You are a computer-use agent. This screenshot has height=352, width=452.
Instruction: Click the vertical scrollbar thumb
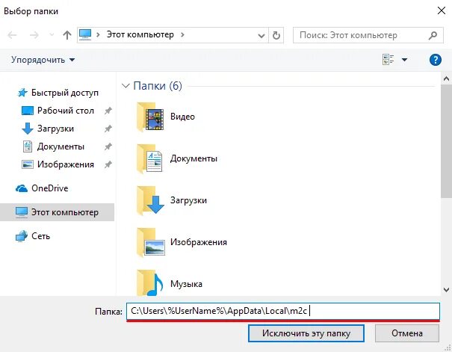(x=446, y=141)
